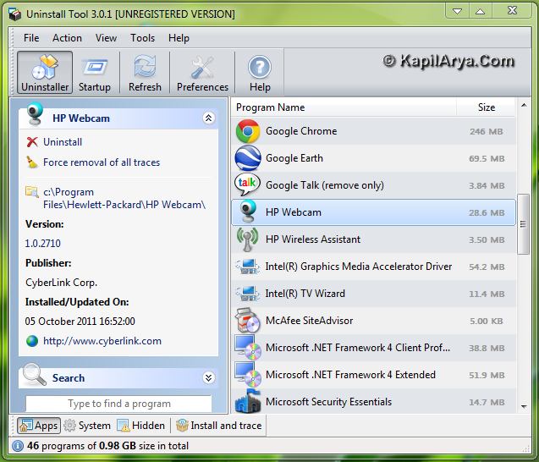Open the HP Webcam install folder path

[124, 198]
